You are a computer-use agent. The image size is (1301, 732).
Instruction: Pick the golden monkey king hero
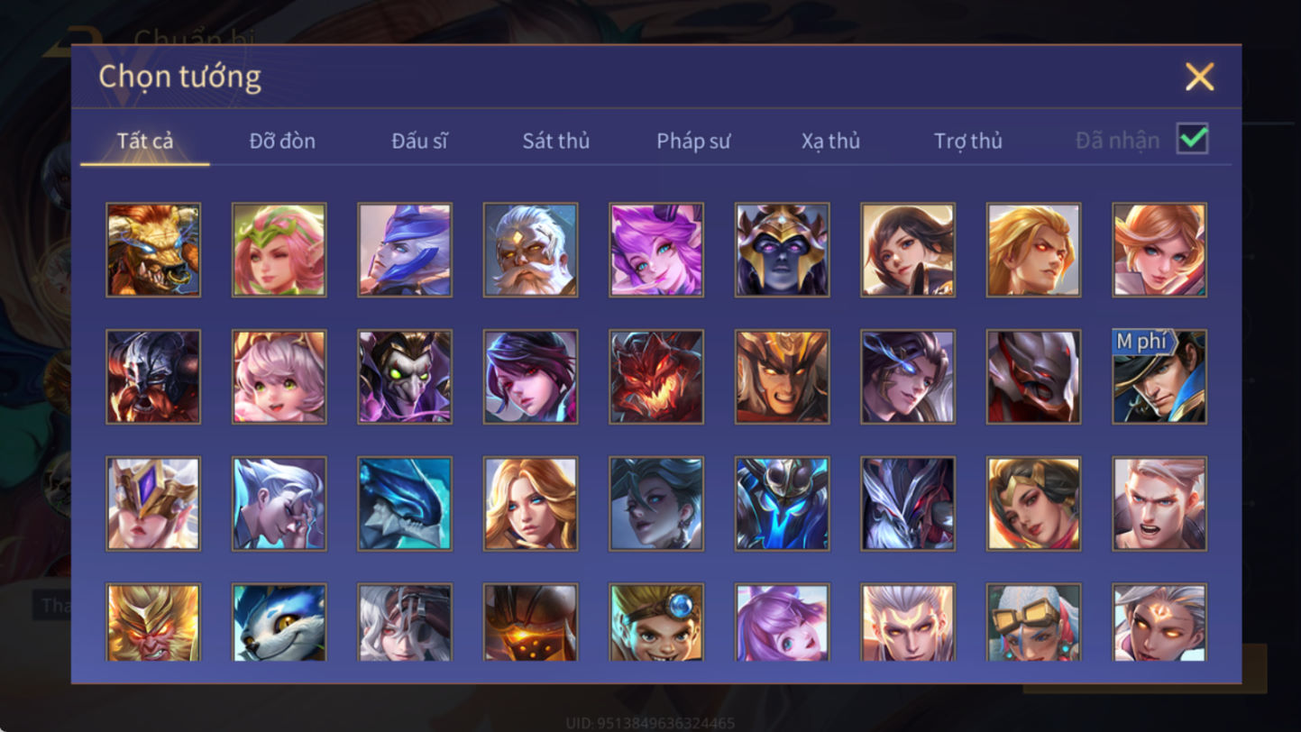153,622
